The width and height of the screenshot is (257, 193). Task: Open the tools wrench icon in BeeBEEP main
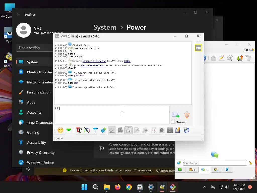click(230, 58)
